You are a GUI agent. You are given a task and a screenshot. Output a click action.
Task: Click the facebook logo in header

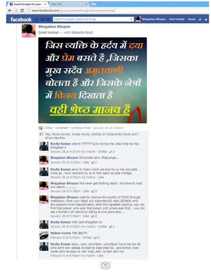21,19
